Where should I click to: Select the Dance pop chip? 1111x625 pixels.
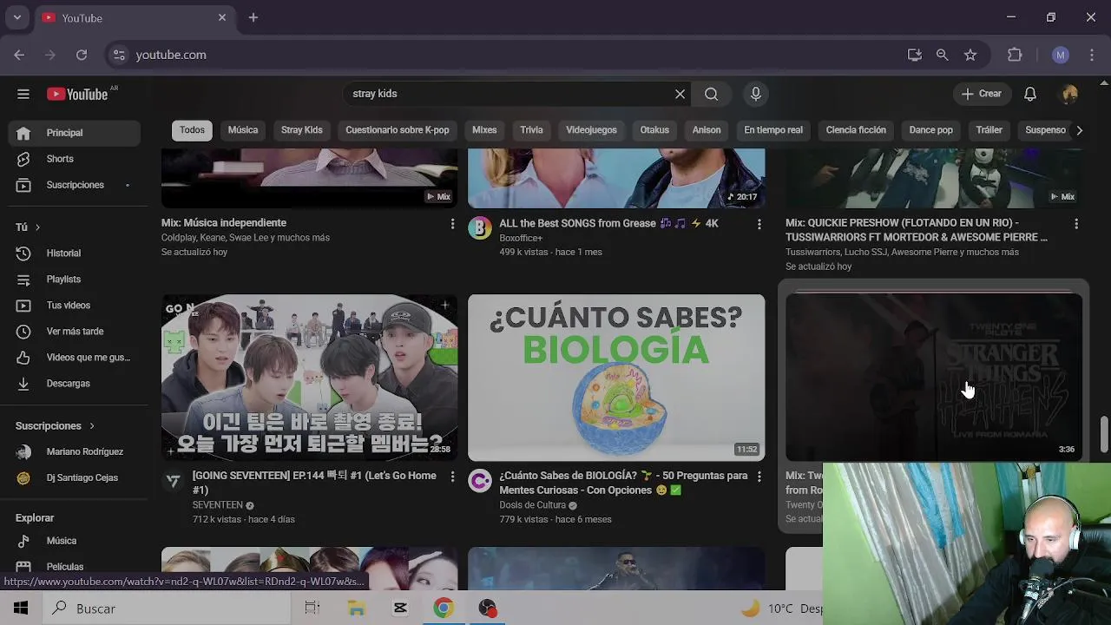(x=930, y=130)
